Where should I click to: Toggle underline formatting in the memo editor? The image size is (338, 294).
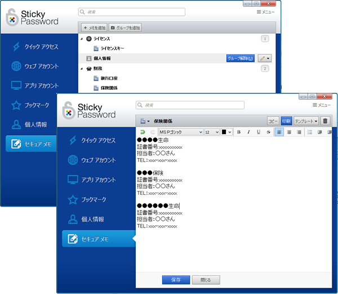click(259, 132)
